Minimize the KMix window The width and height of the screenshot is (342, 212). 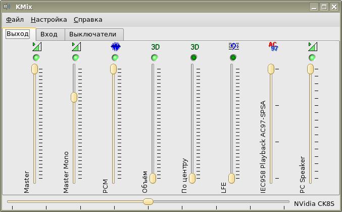(314, 7)
